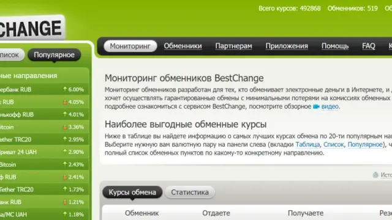Screen dimensions: 392x220
Task: Click the Обменник column header
Action: 141,213
